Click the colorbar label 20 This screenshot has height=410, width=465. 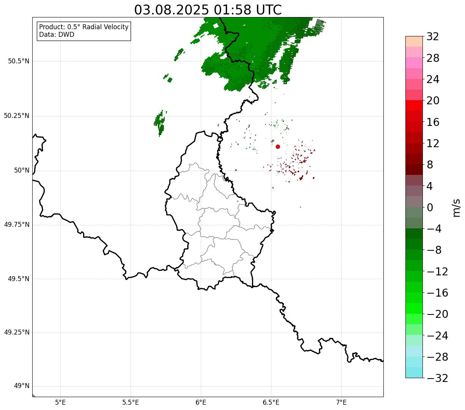[x=433, y=101]
